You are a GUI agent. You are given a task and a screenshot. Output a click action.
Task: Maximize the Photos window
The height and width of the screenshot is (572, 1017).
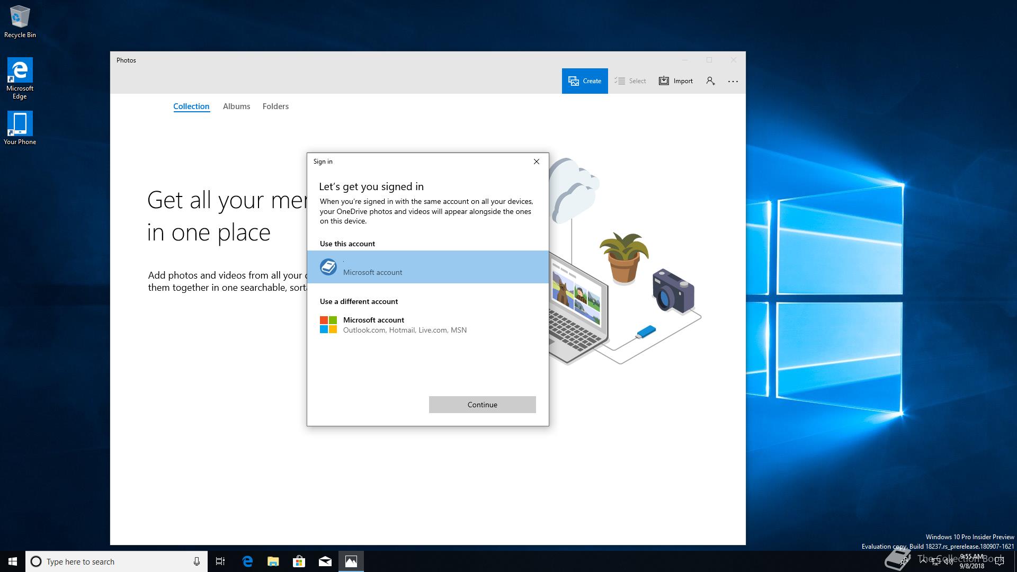pos(709,60)
